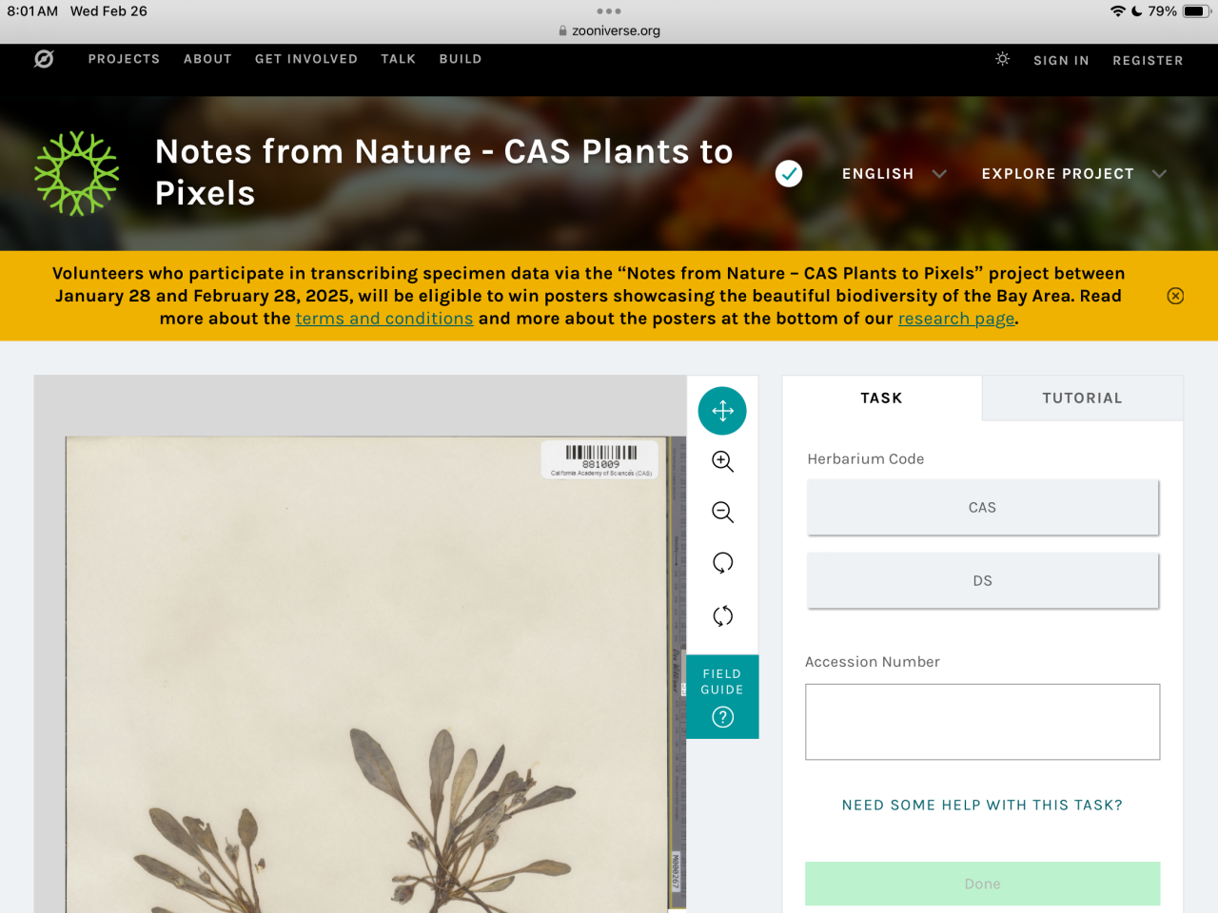Click Sign In
The width and height of the screenshot is (1218, 913).
pyautogui.click(x=1061, y=60)
